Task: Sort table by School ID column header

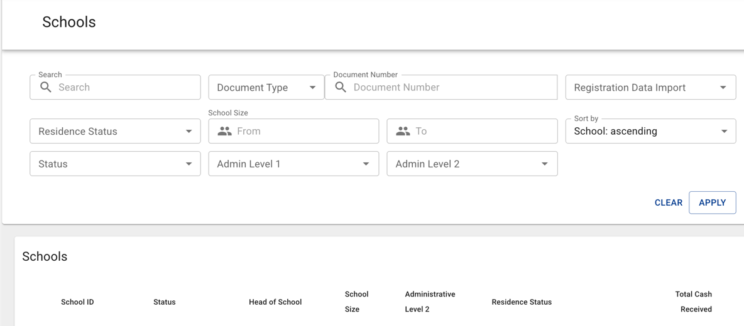Action: pyautogui.click(x=77, y=302)
